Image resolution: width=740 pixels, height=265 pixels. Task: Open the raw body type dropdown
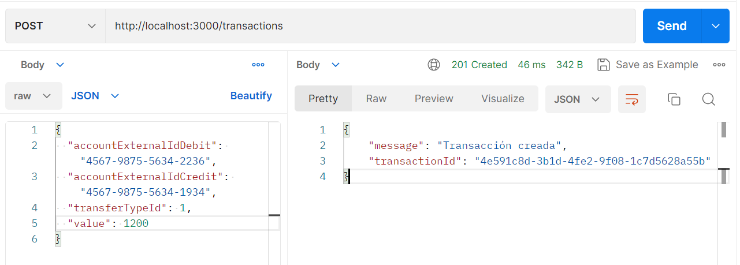(34, 96)
